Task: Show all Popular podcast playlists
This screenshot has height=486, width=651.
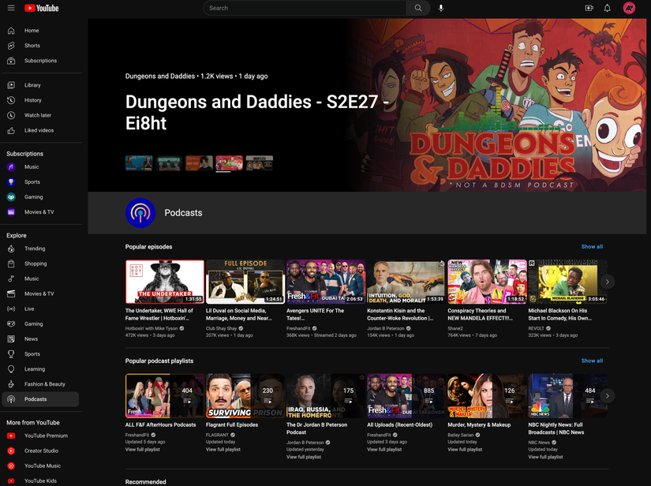Action: [x=592, y=361]
